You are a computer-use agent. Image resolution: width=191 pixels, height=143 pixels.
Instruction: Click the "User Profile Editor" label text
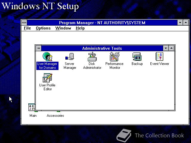coord(47,87)
